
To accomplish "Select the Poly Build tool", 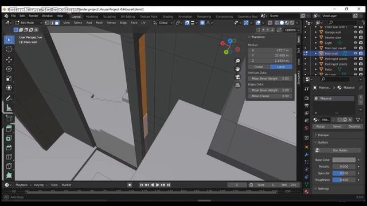I will click(x=9, y=175).
